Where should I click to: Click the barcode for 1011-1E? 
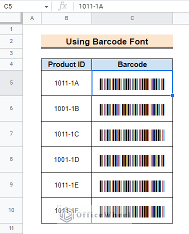click(132, 186)
